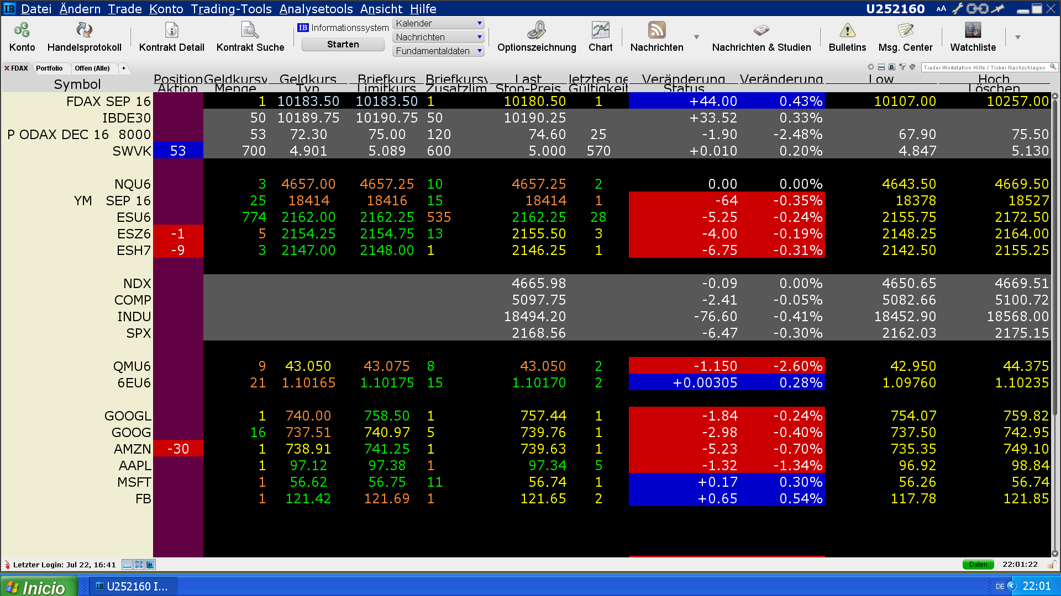Image resolution: width=1061 pixels, height=596 pixels.
Task: Open dropdown arrow next to Nachrichten
Action: pyautogui.click(x=696, y=38)
